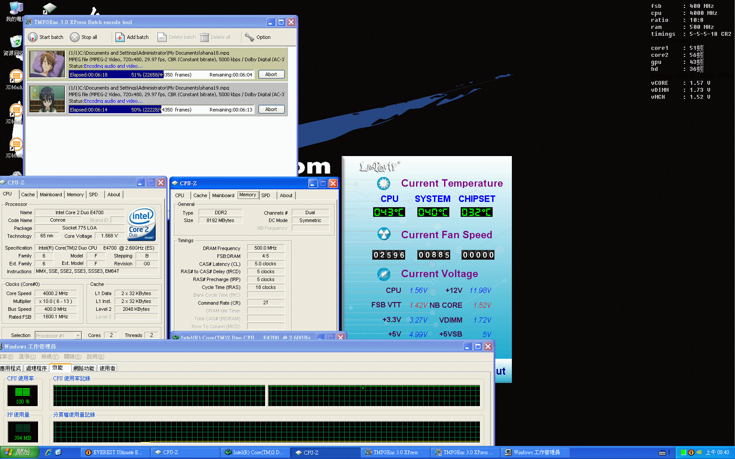Image resolution: width=735 pixels, height=459 pixels.
Task: Open the 選項(O) menu in Task Manager
Action: click(x=27, y=357)
